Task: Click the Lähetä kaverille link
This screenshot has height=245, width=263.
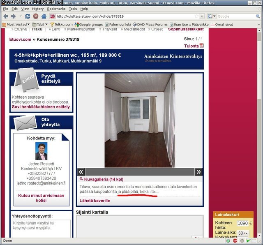Action: [x=95, y=201]
